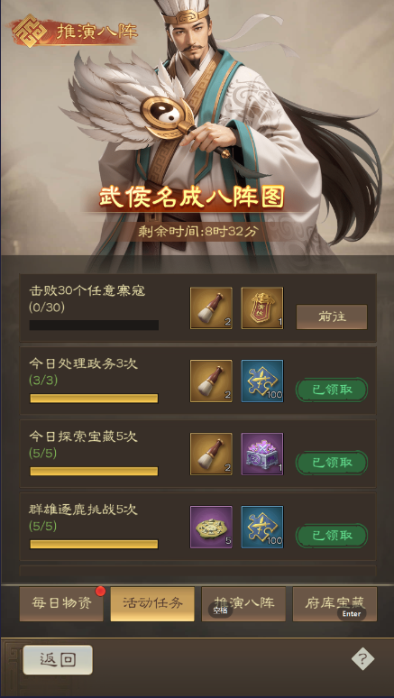Click blue puzzle piece icon in 处理政务 row
Screen dimensions: 394x698
262,381
